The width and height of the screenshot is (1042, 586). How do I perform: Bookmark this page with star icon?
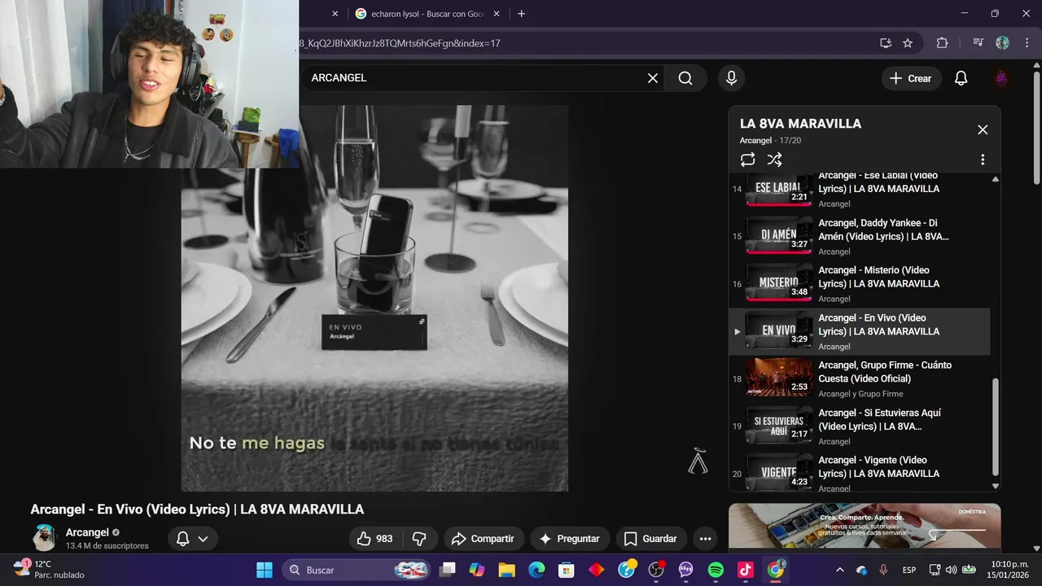pyautogui.click(x=908, y=43)
